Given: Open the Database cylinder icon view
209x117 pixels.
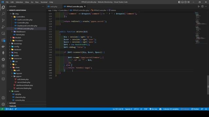Looking at the screenshot, I should [x=3, y=72].
